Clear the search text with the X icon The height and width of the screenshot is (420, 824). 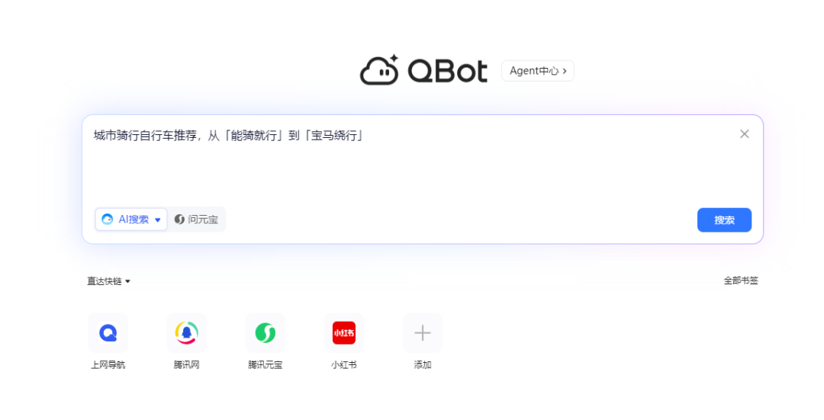744,134
